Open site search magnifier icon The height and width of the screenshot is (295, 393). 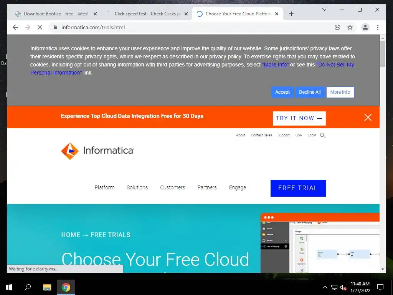coord(322,136)
